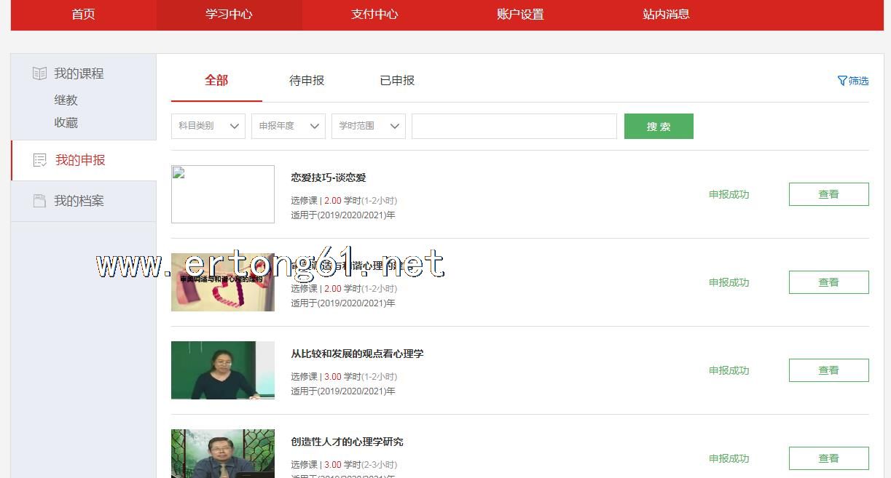Open the 从比较和发展的观点看心理学 course thumbnail

tap(223, 370)
